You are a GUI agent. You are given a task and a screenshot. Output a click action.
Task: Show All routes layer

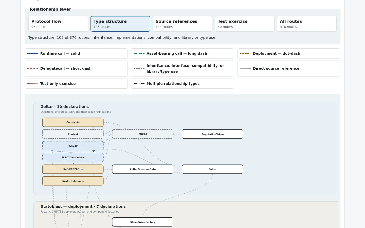[307, 24]
